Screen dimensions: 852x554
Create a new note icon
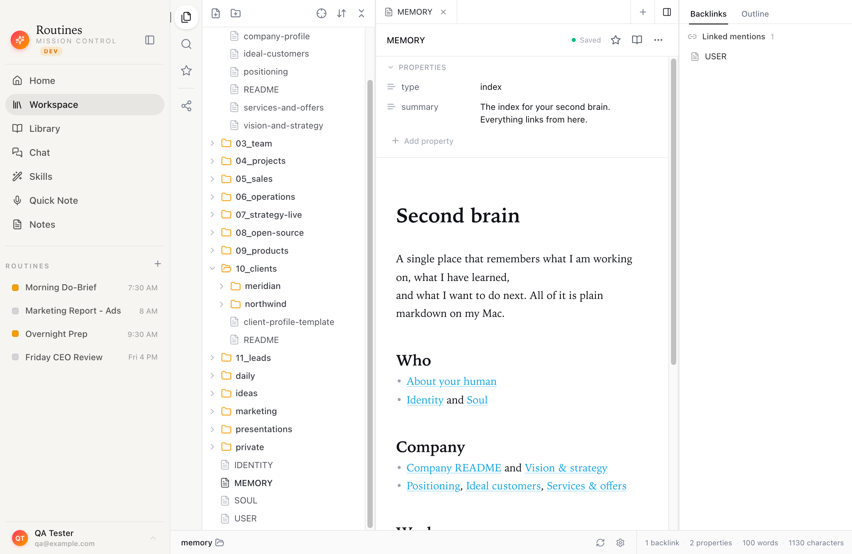pos(216,13)
